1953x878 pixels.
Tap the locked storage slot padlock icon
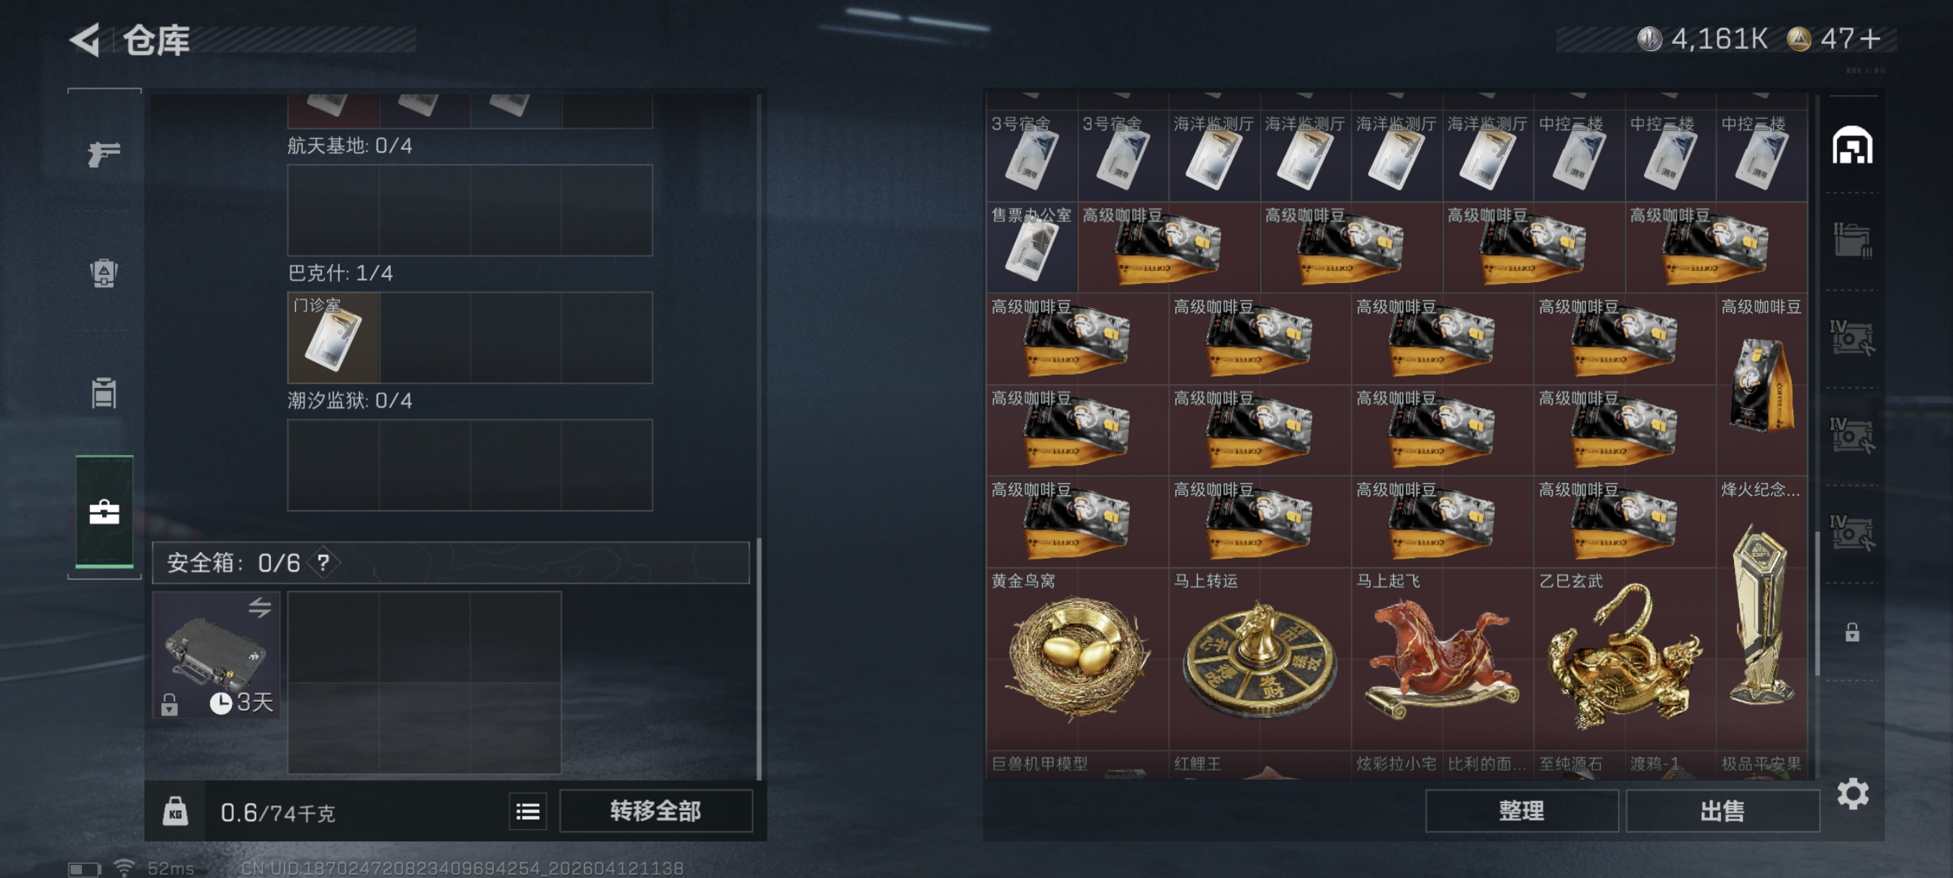1851,632
